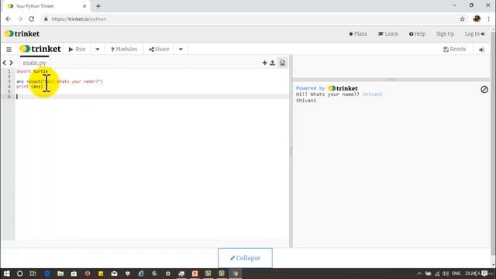
Task: Close the Your Python Trinket tab
Action: point(84,6)
